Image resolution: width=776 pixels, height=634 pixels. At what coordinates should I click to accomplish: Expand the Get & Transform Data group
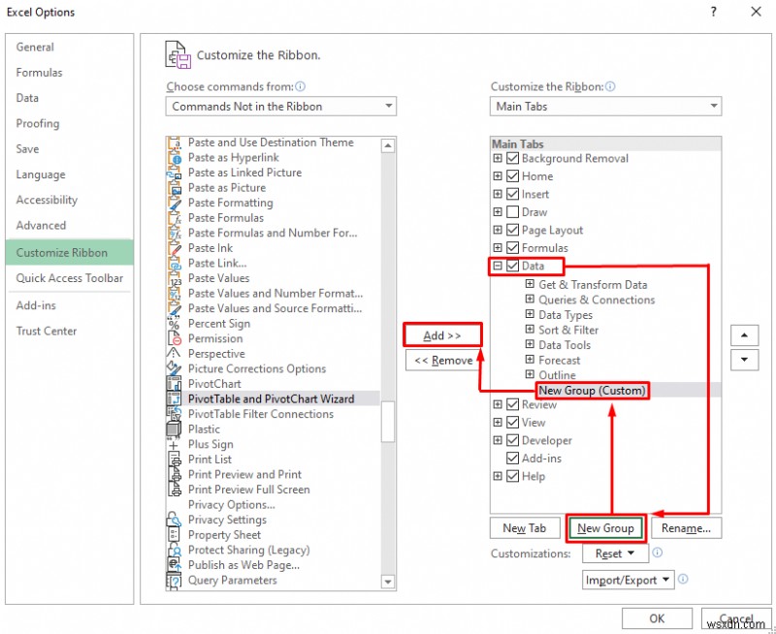[x=530, y=284]
